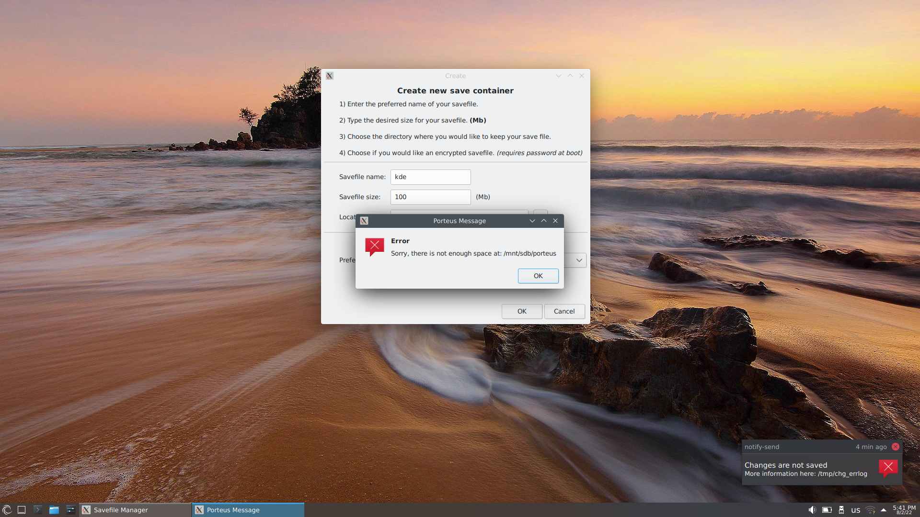Click the removable USB device tray icon
Screen dimensions: 920x517
(x=841, y=510)
